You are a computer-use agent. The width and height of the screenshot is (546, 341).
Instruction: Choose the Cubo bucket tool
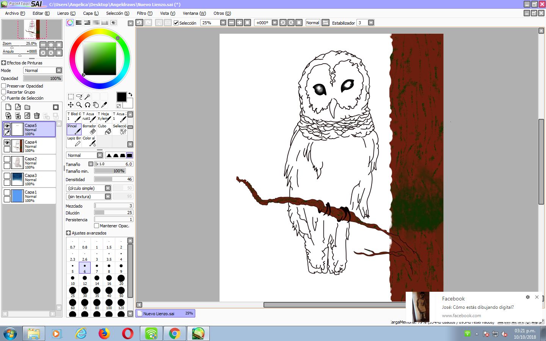coord(104,129)
